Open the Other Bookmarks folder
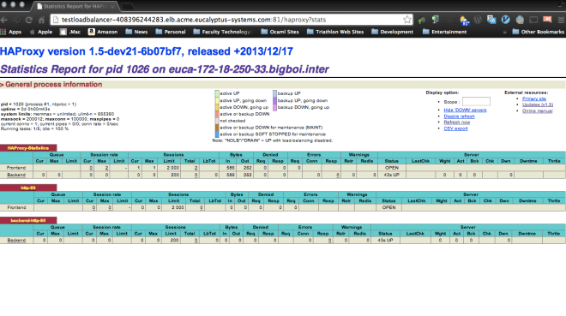This screenshot has height=316, width=566. coord(539,32)
